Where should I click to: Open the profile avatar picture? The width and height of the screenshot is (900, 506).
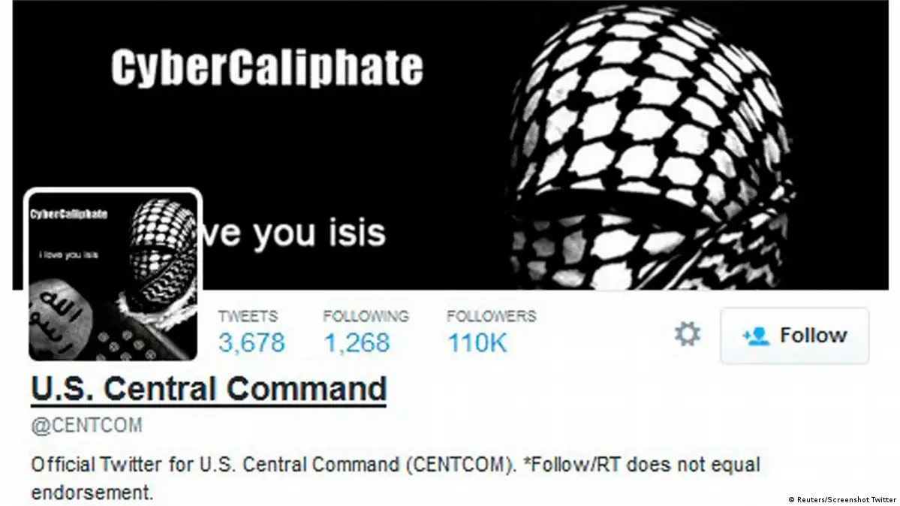[113, 276]
